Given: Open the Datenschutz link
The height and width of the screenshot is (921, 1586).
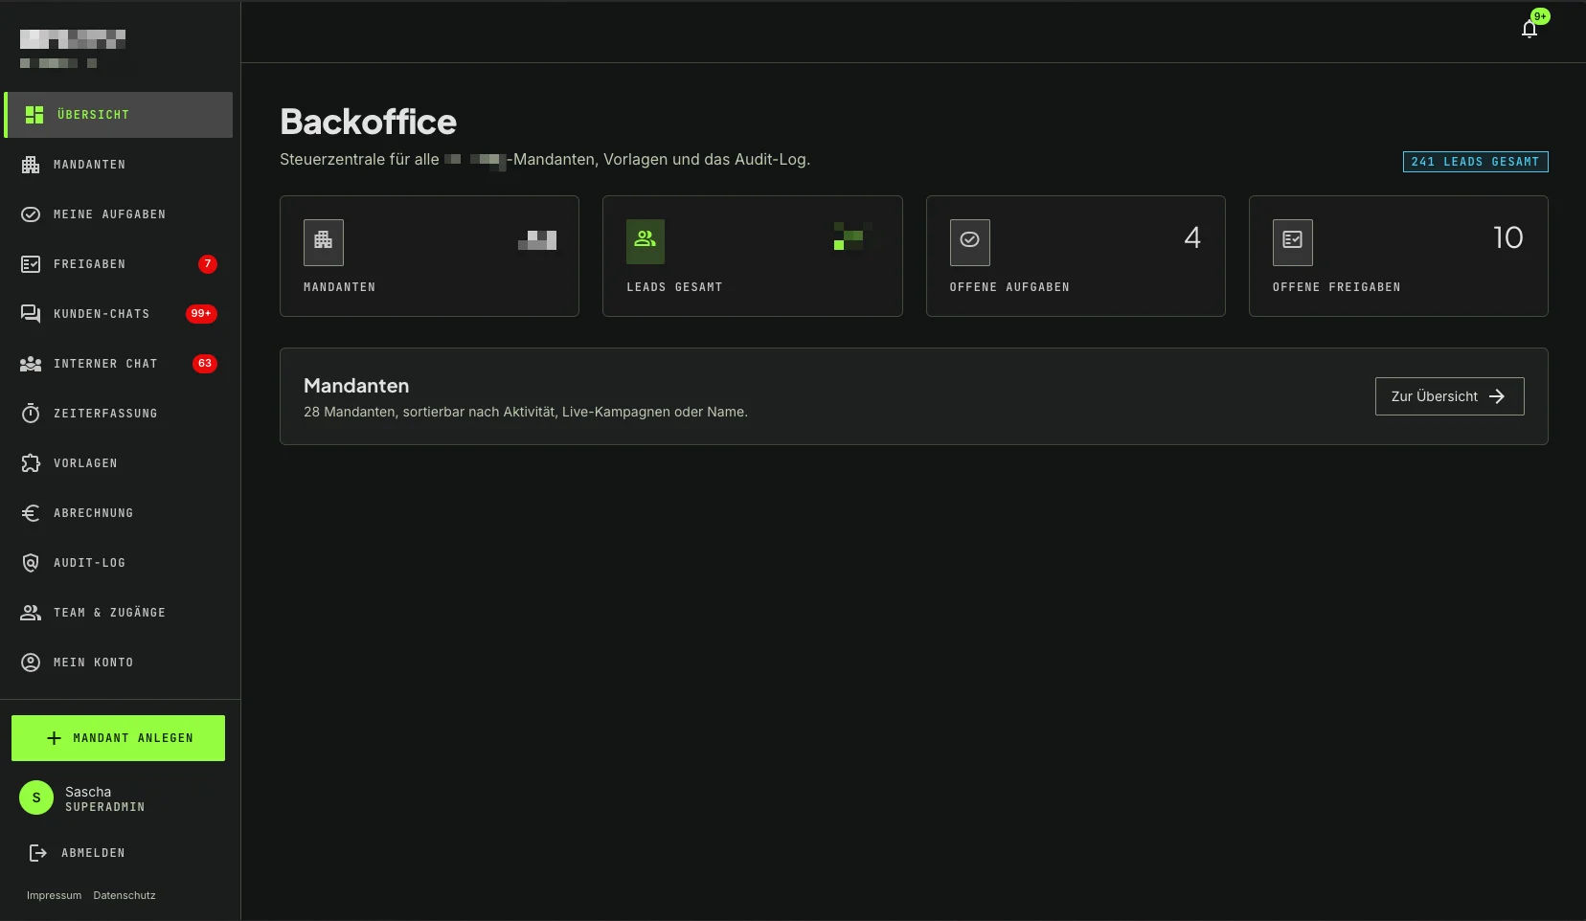Looking at the screenshot, I should (x=125, y=896).
